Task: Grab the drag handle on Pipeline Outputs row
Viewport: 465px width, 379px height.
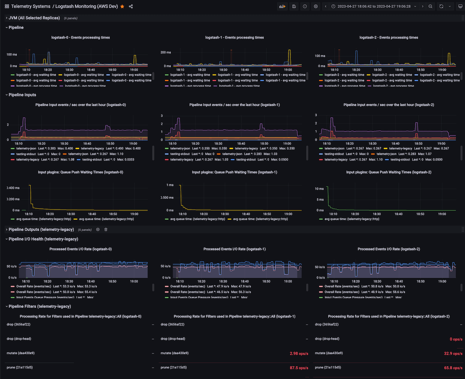Action: [463, 229]
